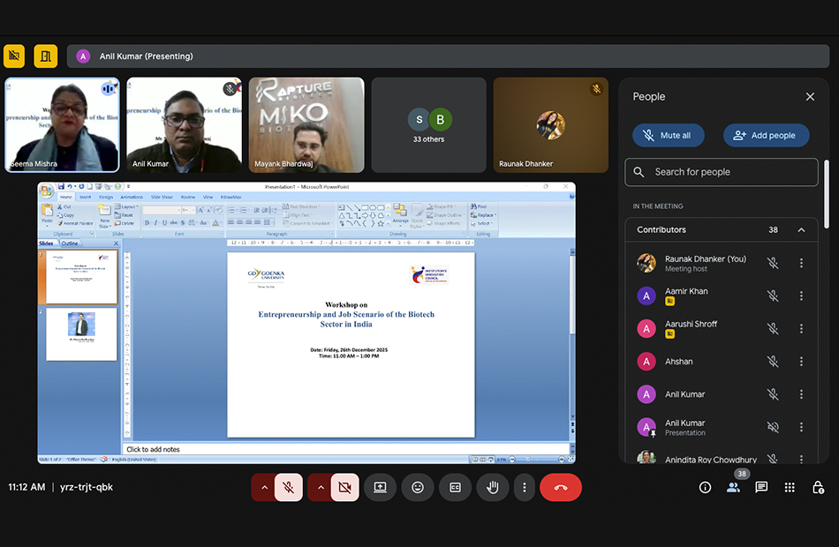
Task: Click the Search for people field
Action: click(722, 172)
